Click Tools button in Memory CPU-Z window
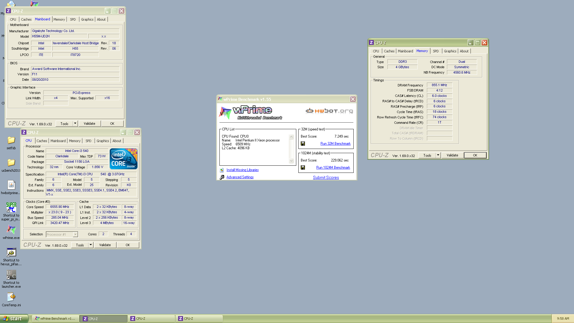The width and height of the screenshot is (574, 323). (x=427, y=155)
